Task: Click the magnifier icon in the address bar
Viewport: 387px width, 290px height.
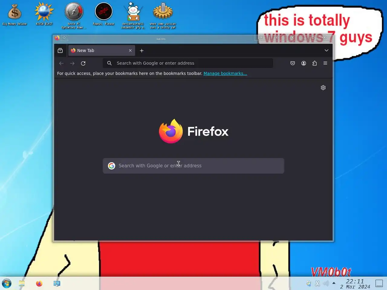Action: pos(109,63)
